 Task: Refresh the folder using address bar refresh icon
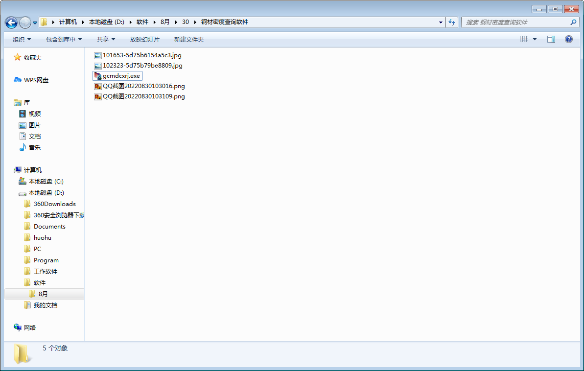pyautogui.click(x=452, y=23)
